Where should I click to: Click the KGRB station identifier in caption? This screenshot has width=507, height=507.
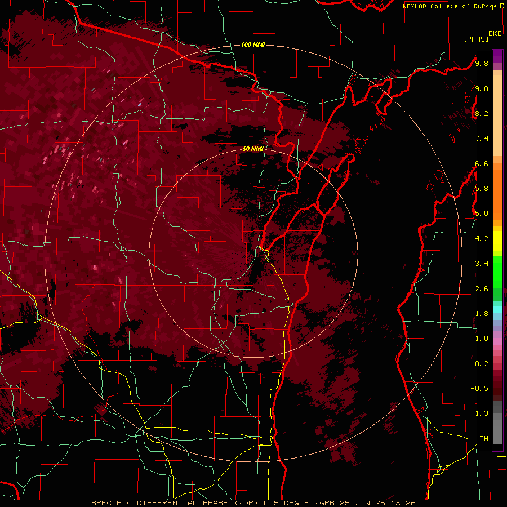(325, 503)
